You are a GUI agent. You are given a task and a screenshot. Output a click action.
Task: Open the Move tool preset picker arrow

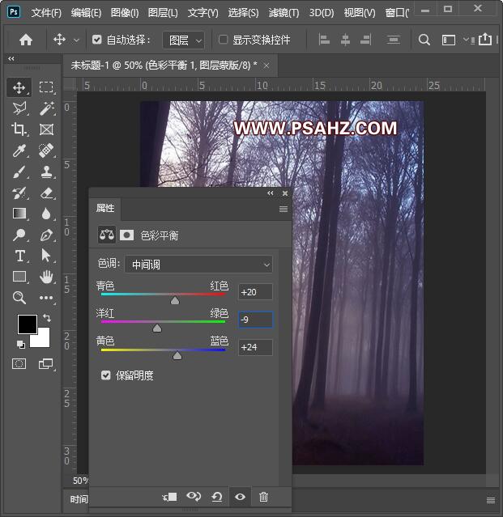pos(76,40)
